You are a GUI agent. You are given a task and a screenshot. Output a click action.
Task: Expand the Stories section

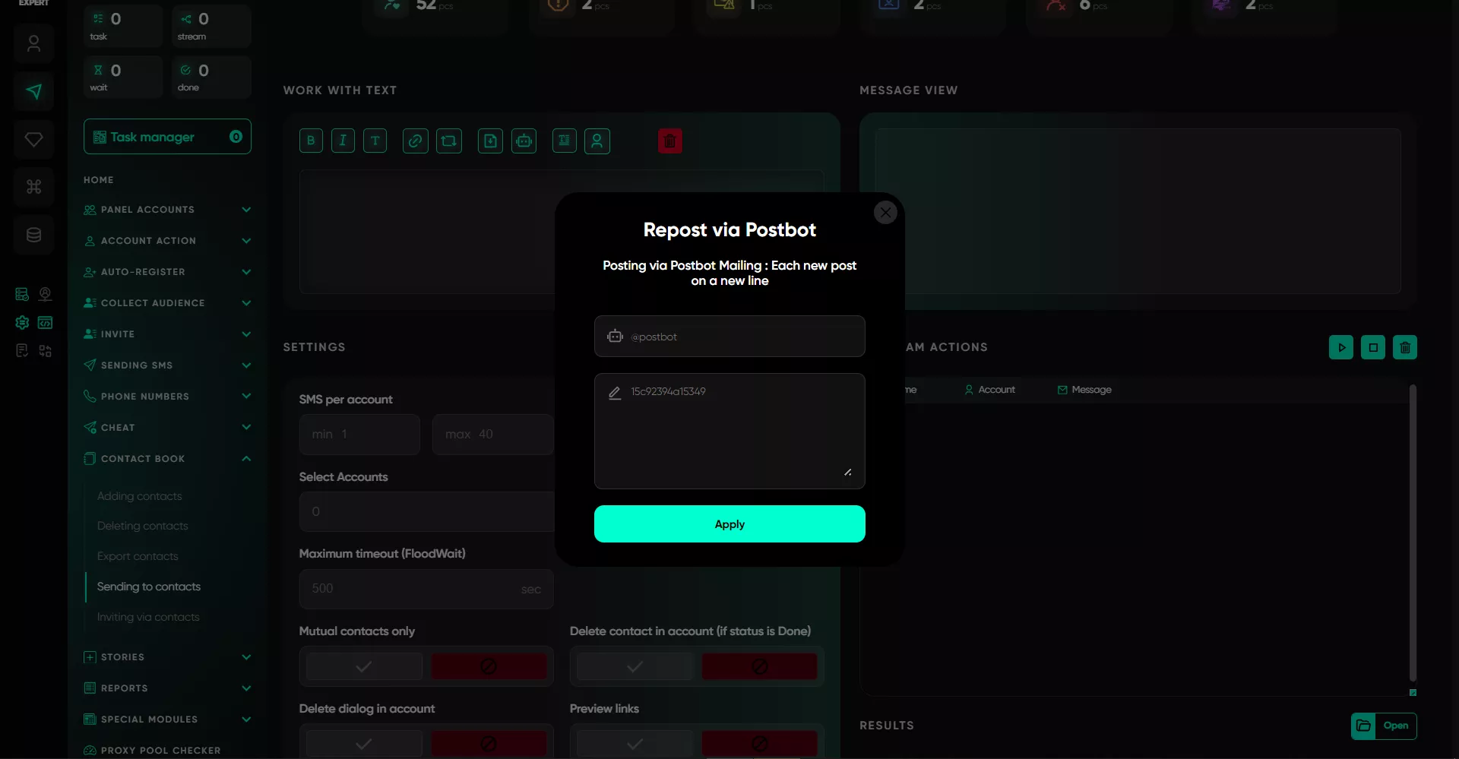[x=167, y=657]
